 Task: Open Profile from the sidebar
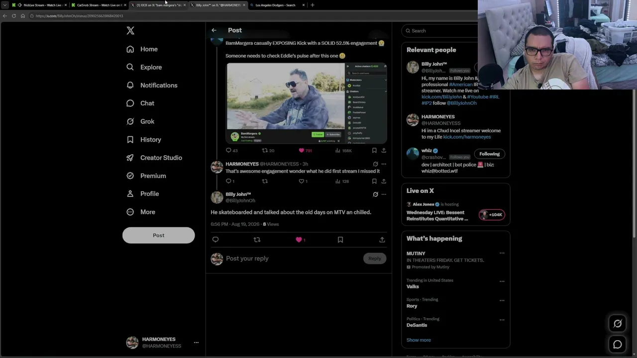point(143,194)
